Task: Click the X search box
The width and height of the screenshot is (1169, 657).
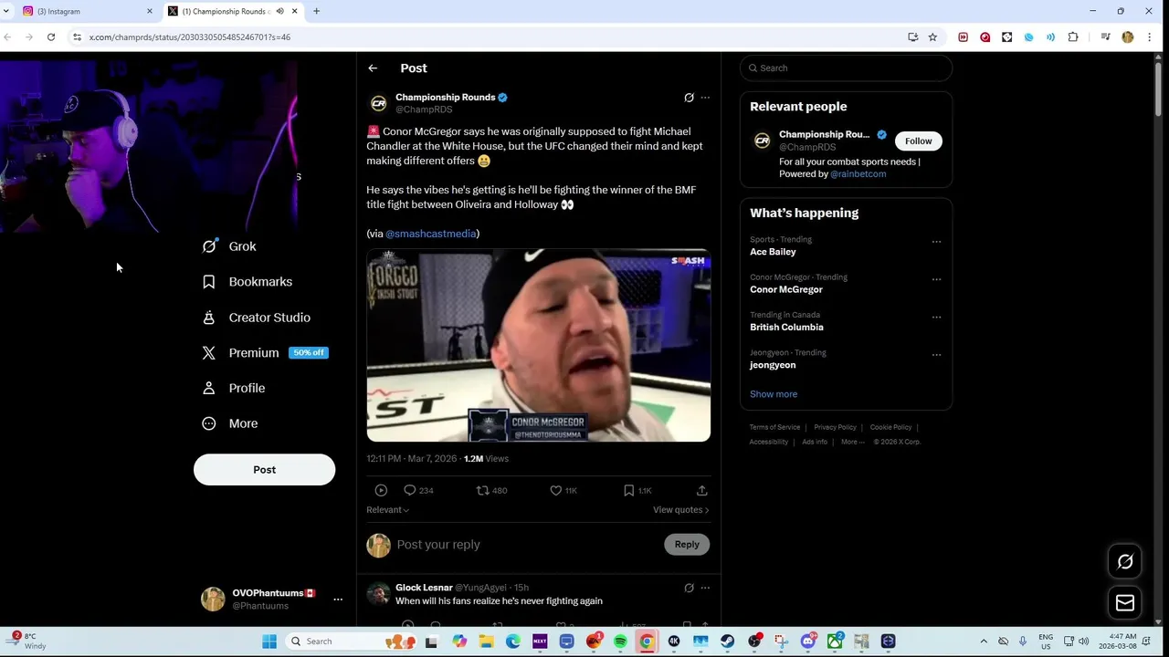Action: [x=846, y=68]
